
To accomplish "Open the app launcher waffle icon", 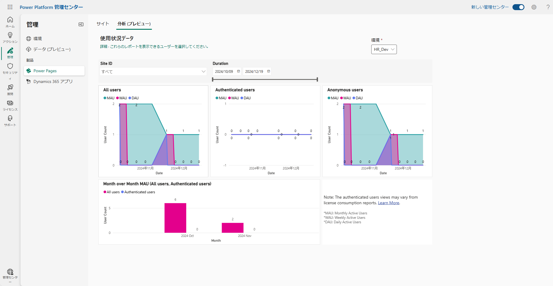I will [10, 7].
